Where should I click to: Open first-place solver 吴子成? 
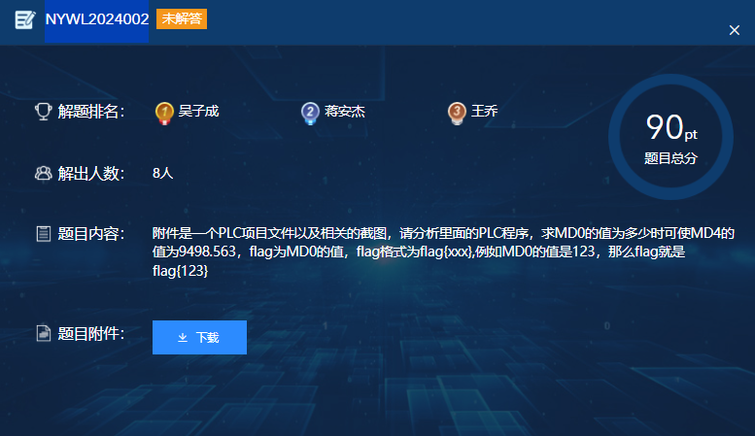tap(199, 112)
